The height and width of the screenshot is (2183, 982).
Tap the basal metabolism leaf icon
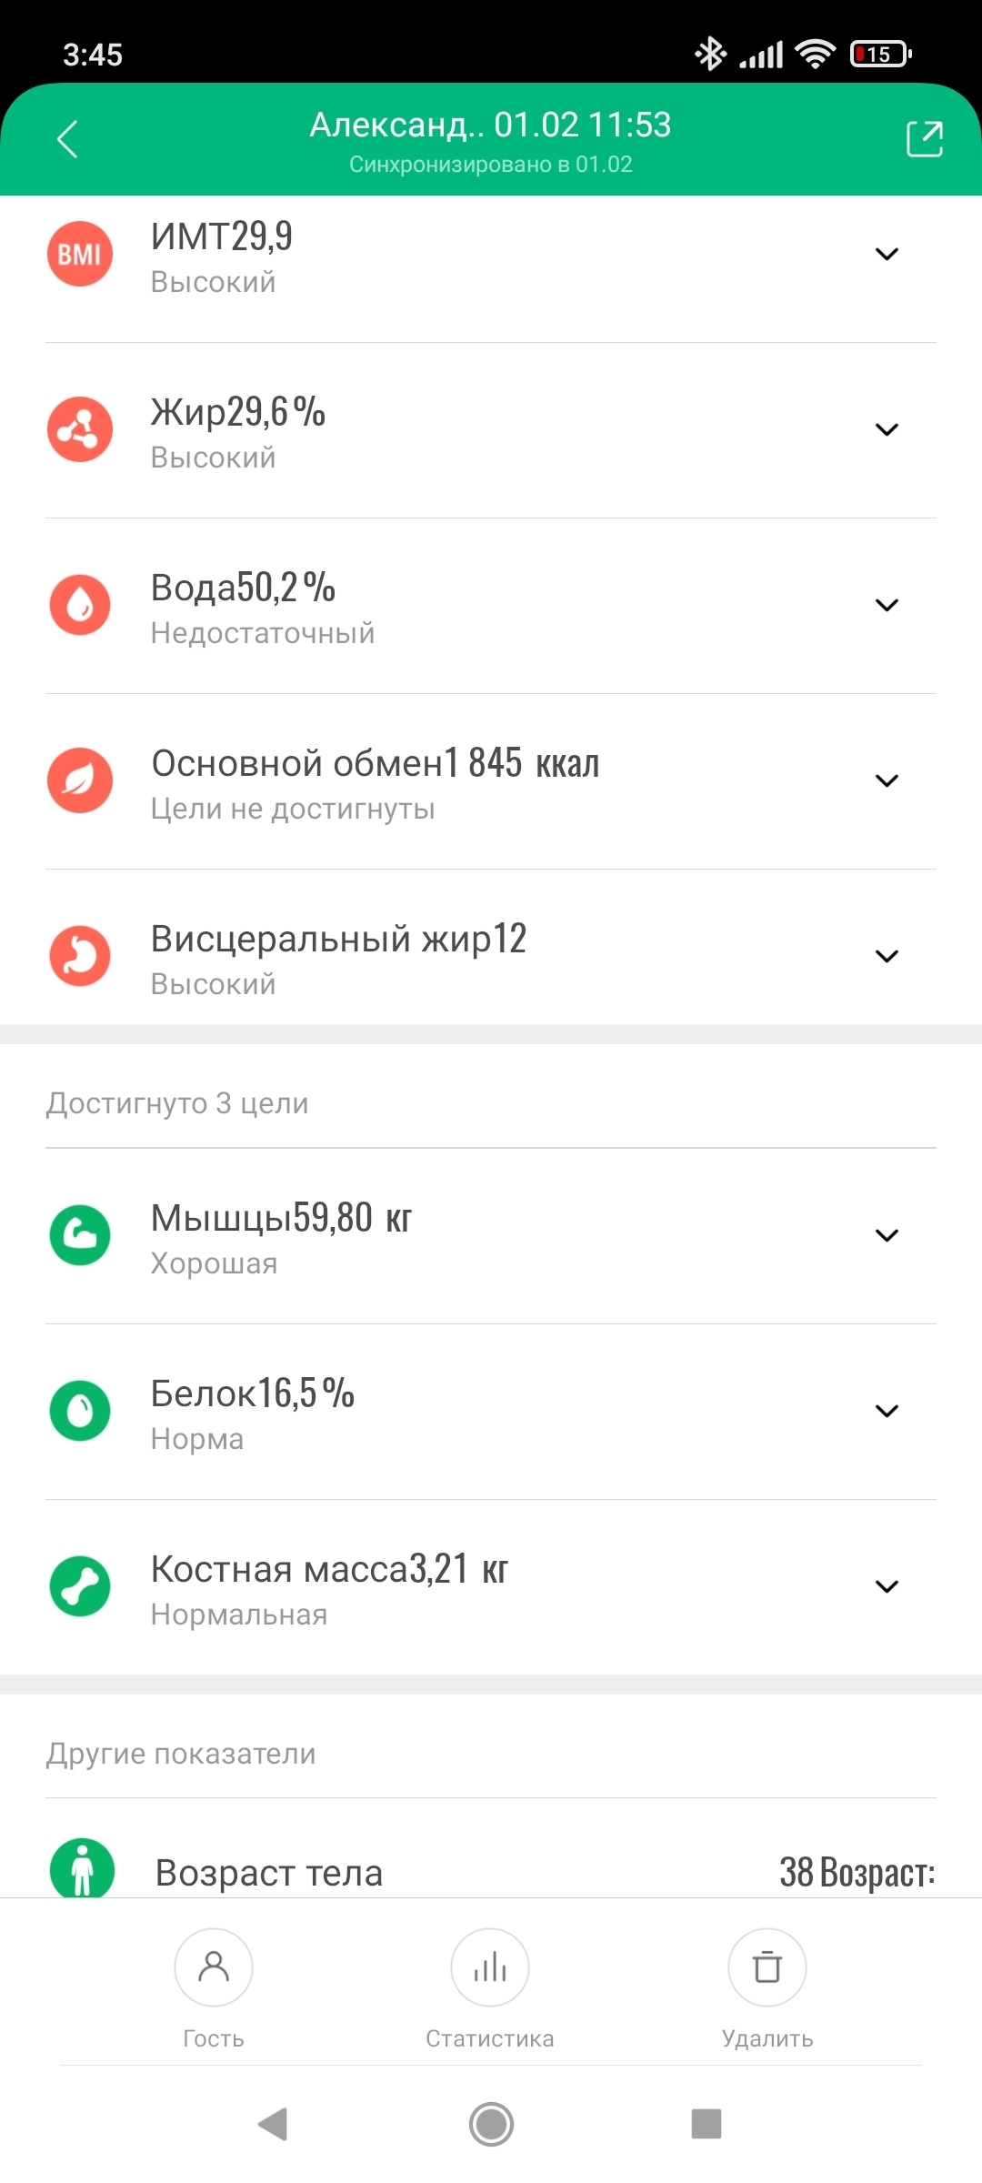click(x=80, y=780)
